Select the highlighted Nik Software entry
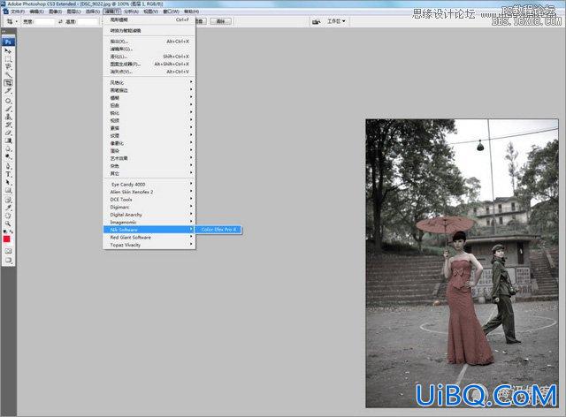The image size is (566, 417). pos(149,230)
